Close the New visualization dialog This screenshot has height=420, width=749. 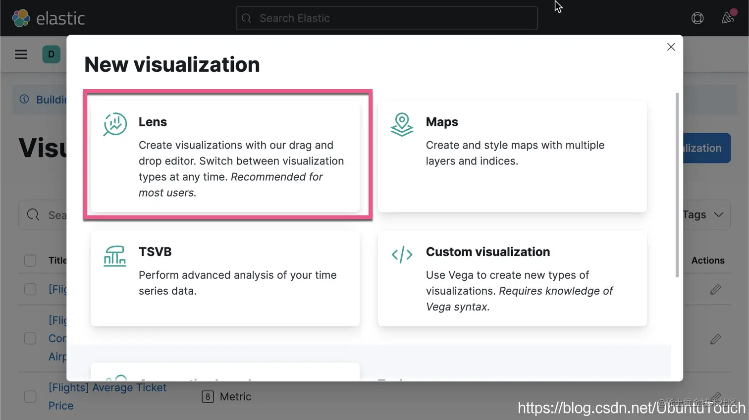click(x=671, y=47)
